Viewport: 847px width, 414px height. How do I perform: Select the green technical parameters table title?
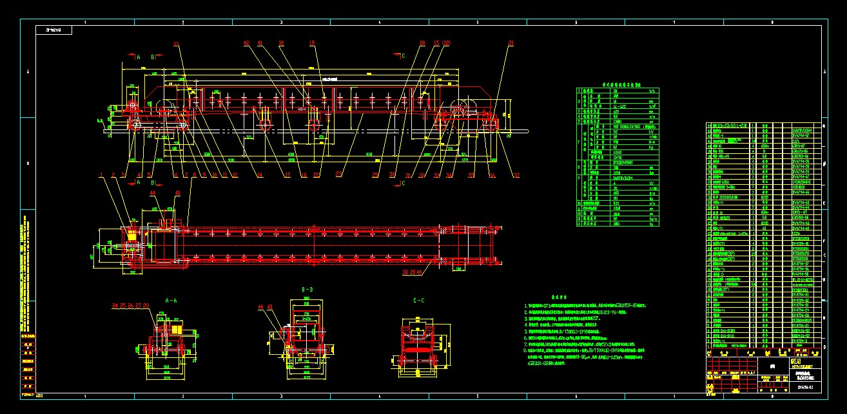point(617,84)
